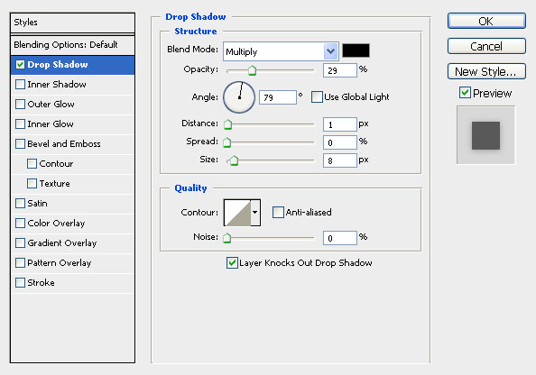
Task: Enable the Use Global Light checkbox
Action: click(317, 97)
